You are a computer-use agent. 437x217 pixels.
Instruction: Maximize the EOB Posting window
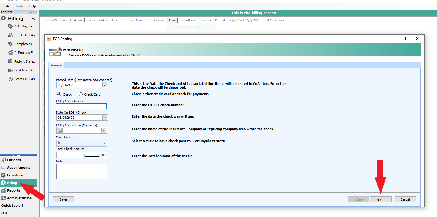coord(404,39)
